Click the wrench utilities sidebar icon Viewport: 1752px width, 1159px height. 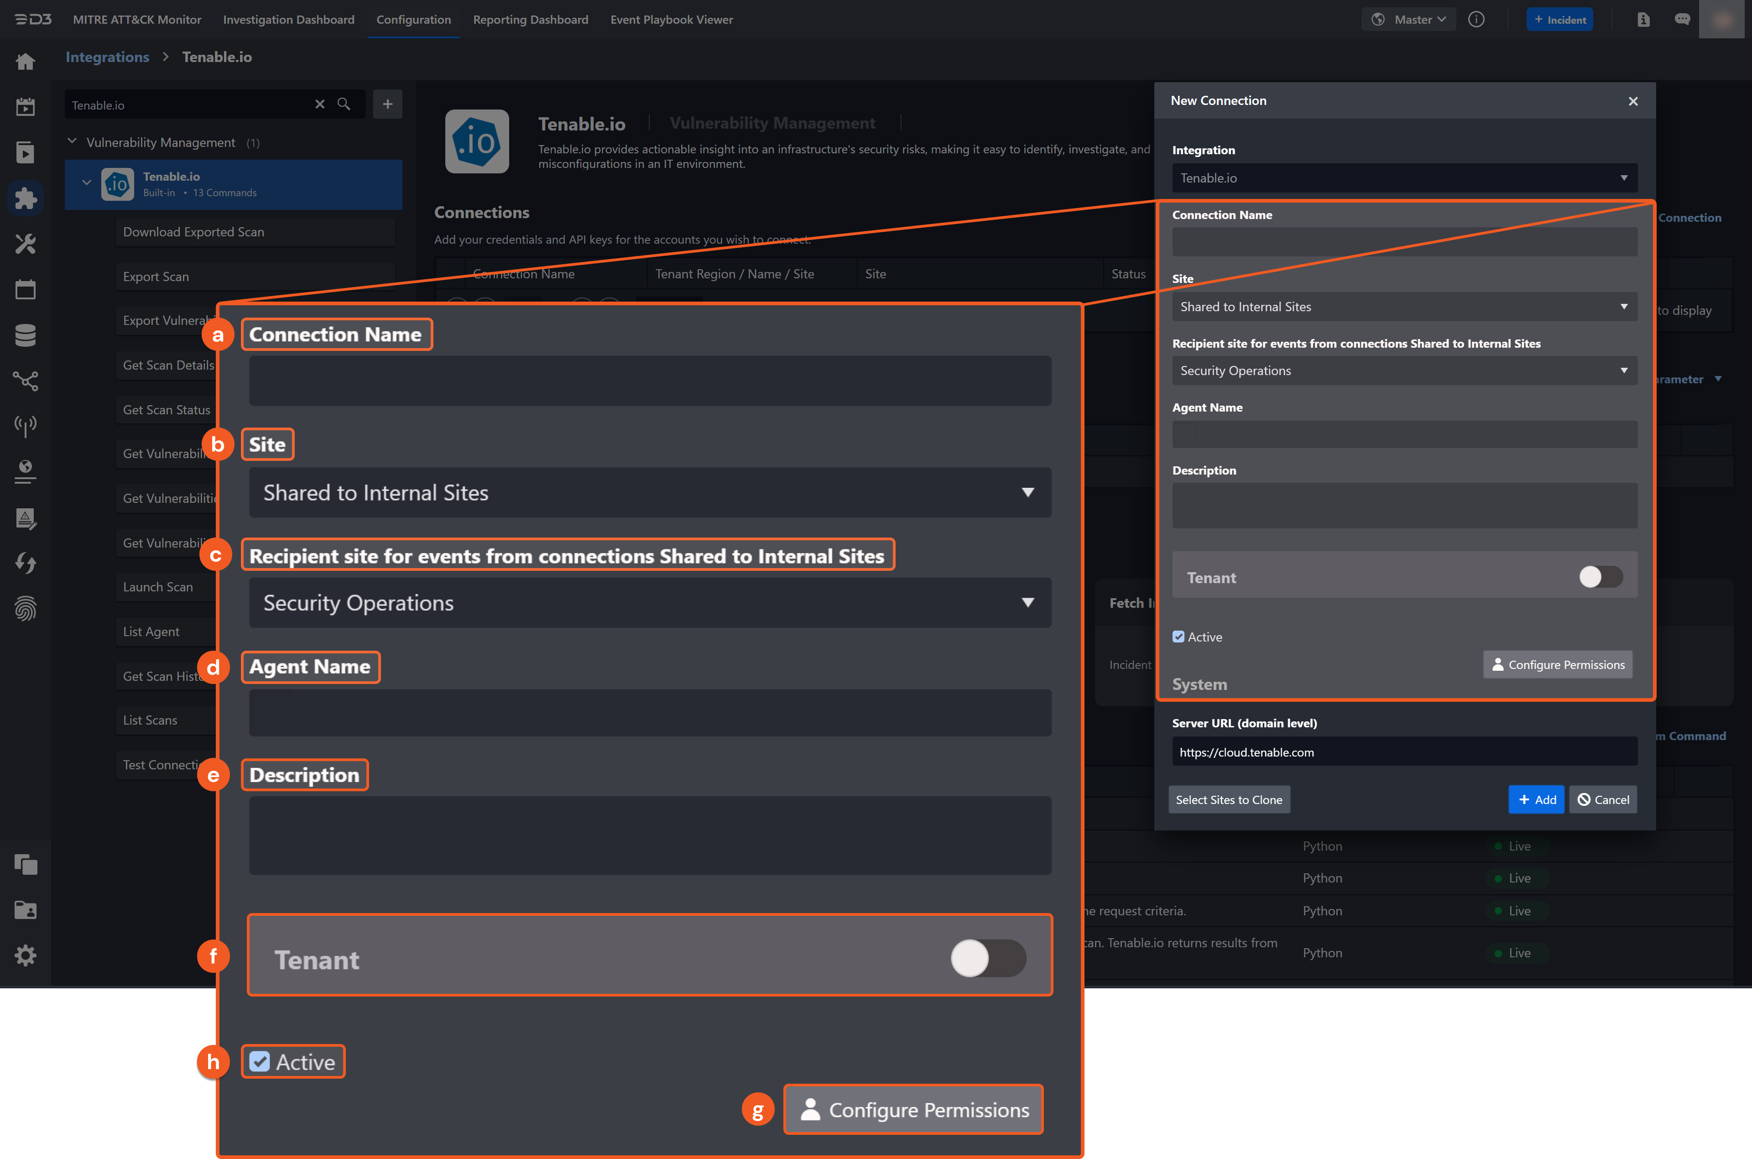(x=25, y=244)
